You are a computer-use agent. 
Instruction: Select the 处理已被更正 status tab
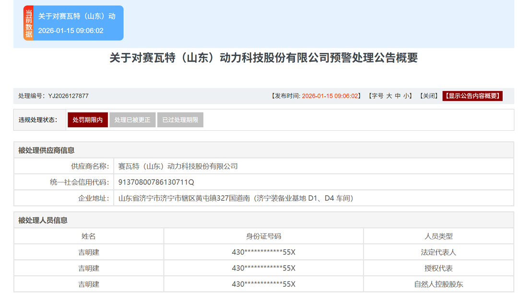132,120
